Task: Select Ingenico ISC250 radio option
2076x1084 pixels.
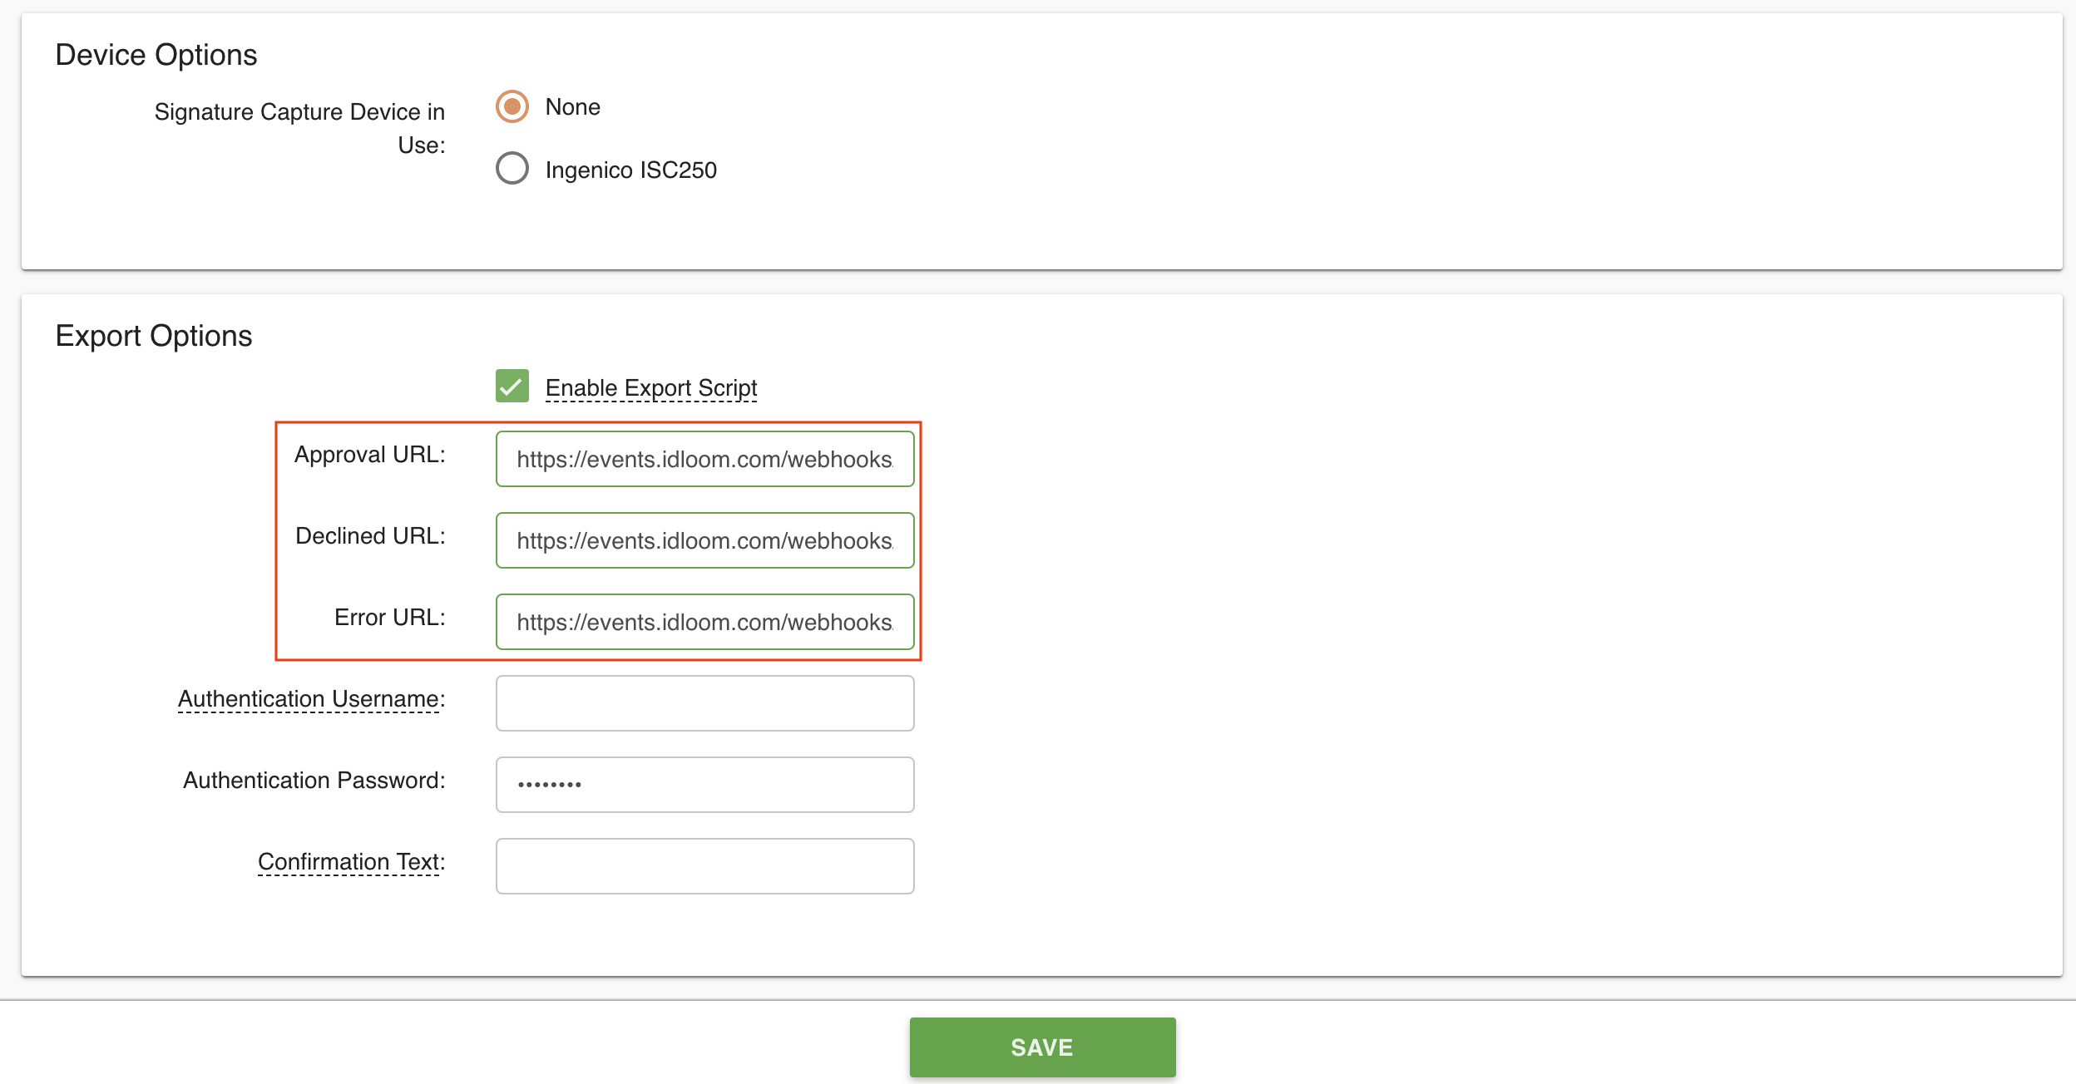Action: pyautogui.click(x=512, y=169)
